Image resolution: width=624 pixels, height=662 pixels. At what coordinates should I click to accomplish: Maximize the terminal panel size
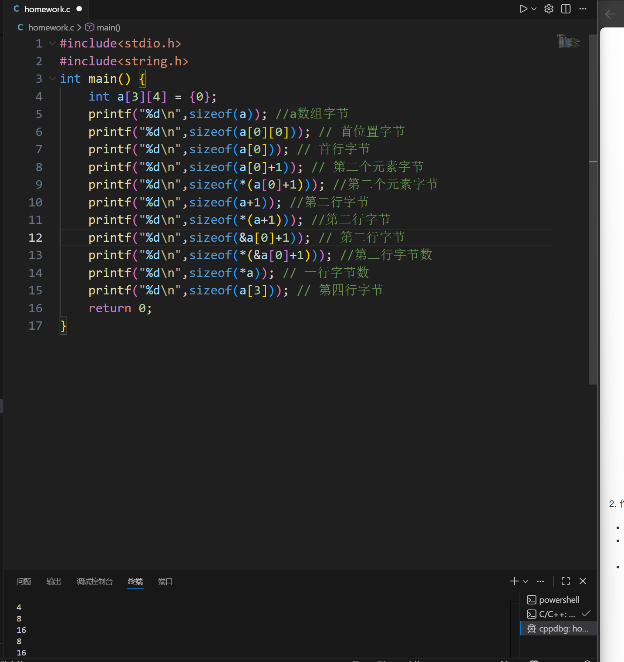click(566, 581)
